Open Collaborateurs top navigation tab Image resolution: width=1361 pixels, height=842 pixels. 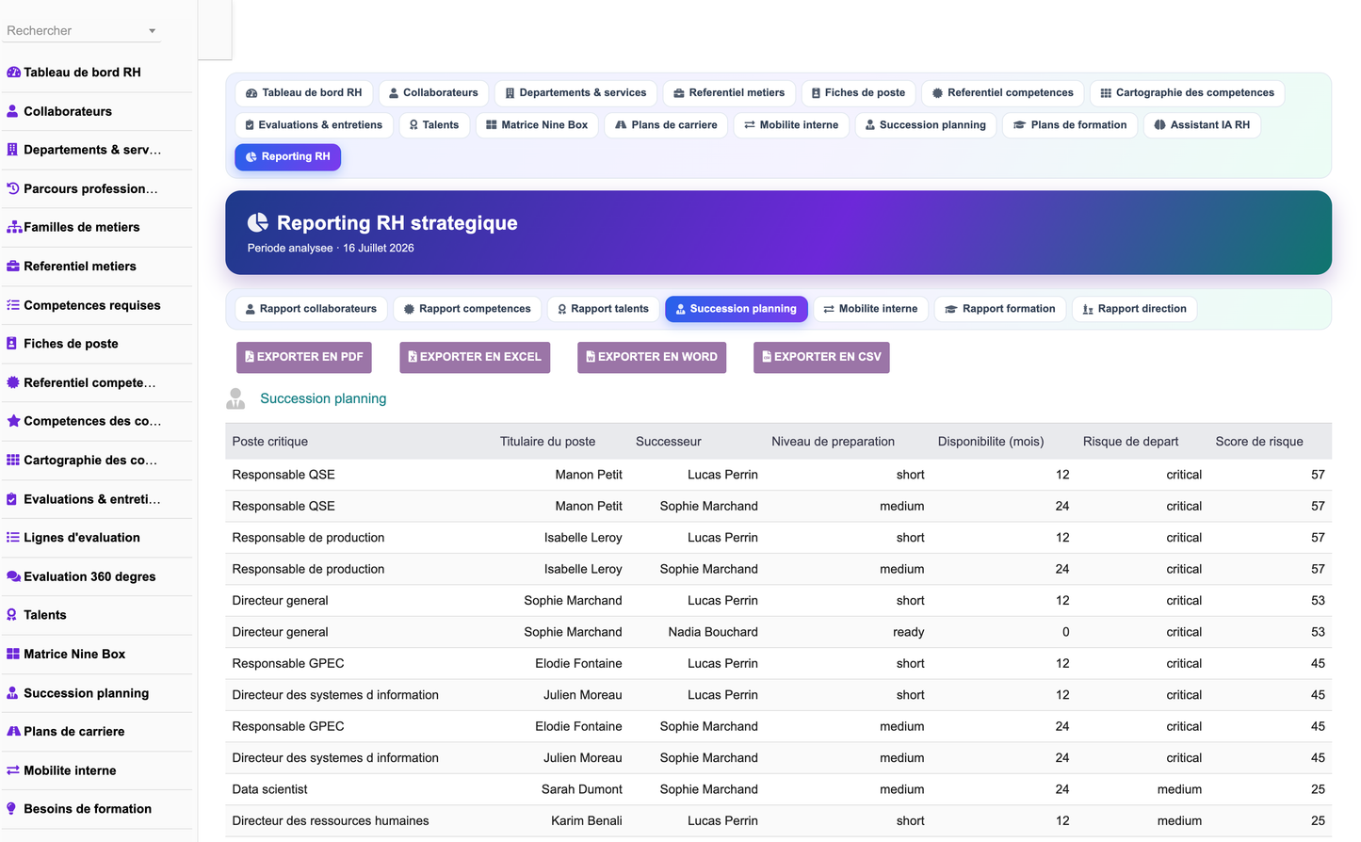point(433,93)
